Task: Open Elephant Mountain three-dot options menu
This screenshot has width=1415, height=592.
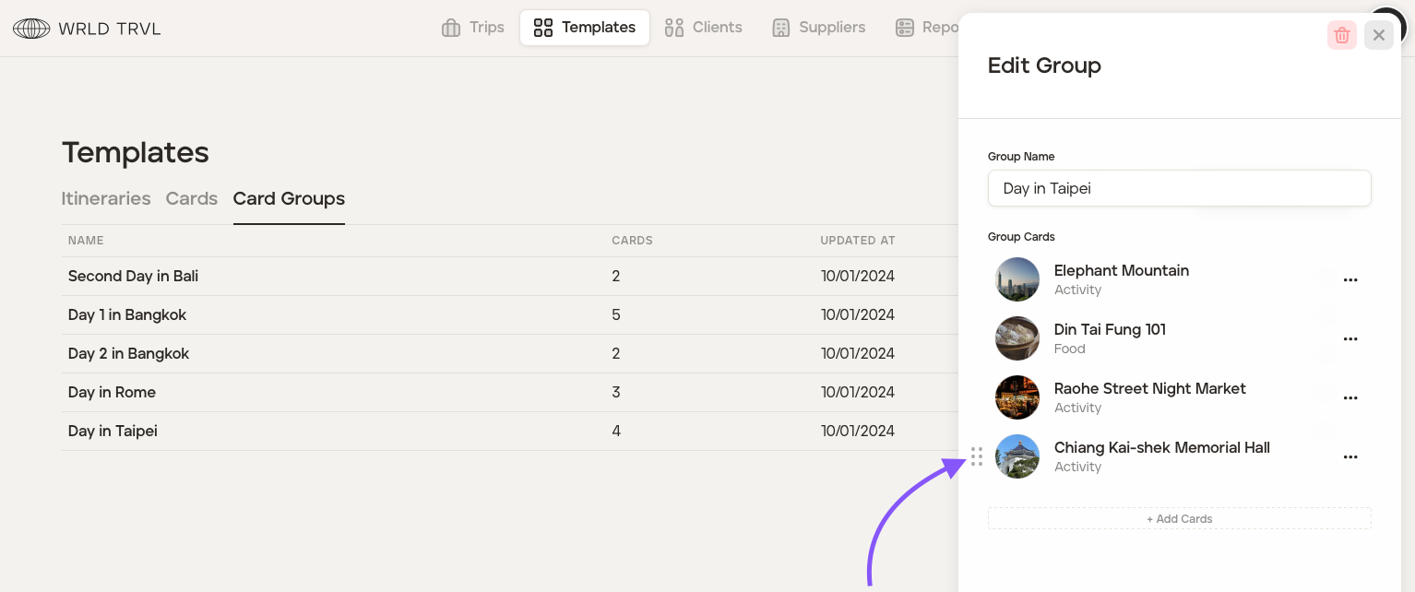Action: click(1350, 279)
